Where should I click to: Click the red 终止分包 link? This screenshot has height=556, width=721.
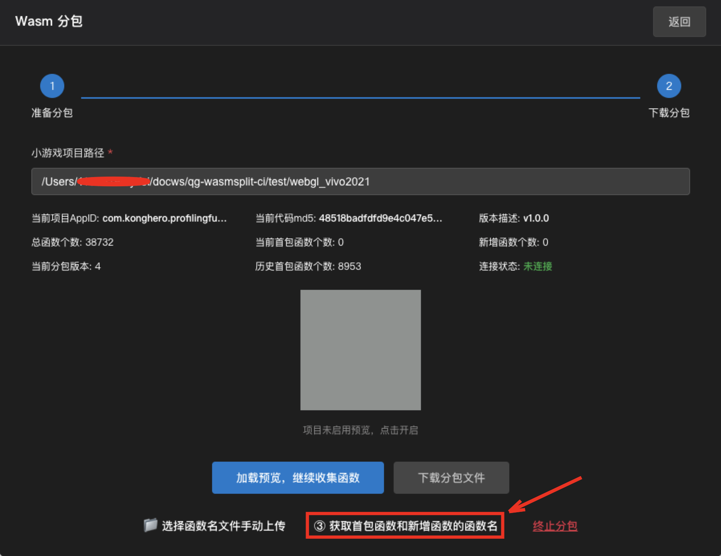(555, 526)
